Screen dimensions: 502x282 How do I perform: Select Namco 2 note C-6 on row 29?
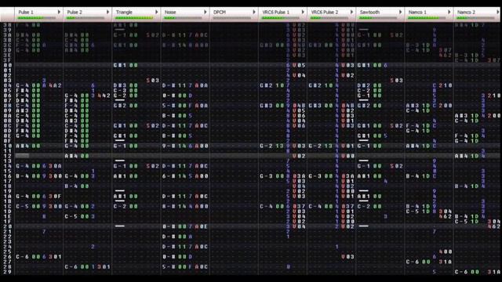pyautogui.click(x=461, y=272)
